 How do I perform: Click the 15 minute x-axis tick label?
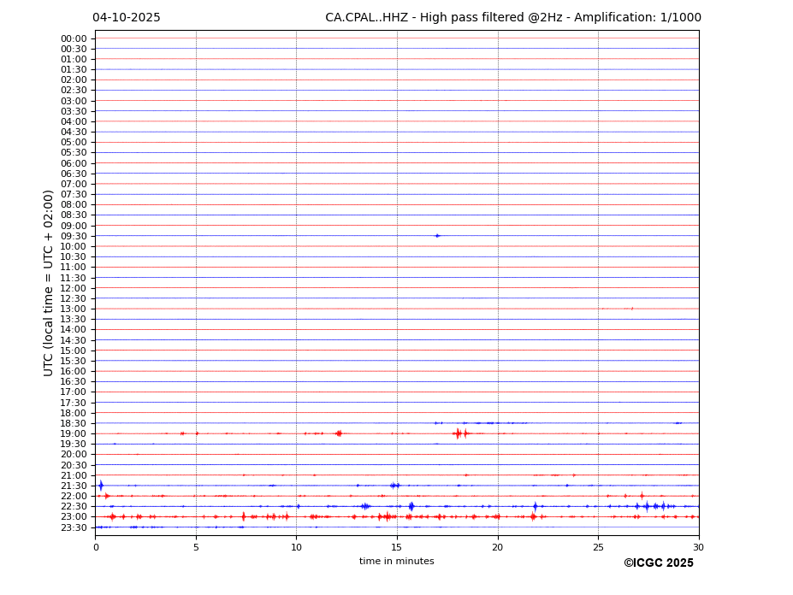click(x=397, y=547)
